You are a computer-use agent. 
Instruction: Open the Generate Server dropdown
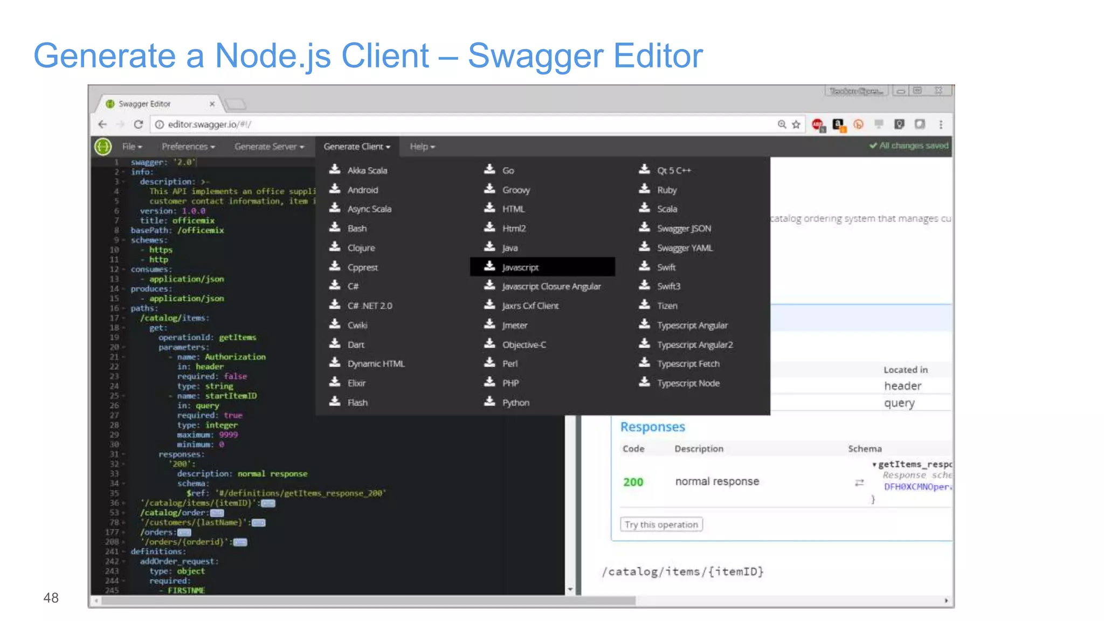click(269, 147)
